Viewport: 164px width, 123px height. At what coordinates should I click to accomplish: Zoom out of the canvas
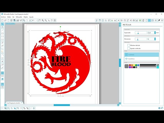[46, 20]
